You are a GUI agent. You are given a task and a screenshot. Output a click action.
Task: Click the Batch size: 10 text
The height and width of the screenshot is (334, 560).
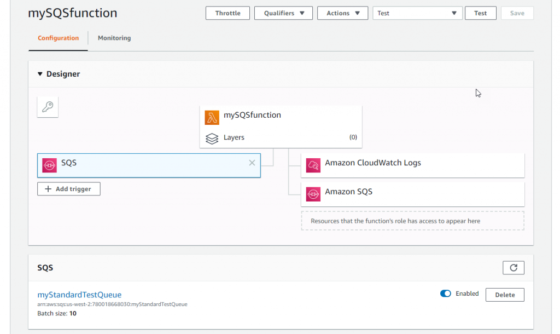tap(57, 314)
